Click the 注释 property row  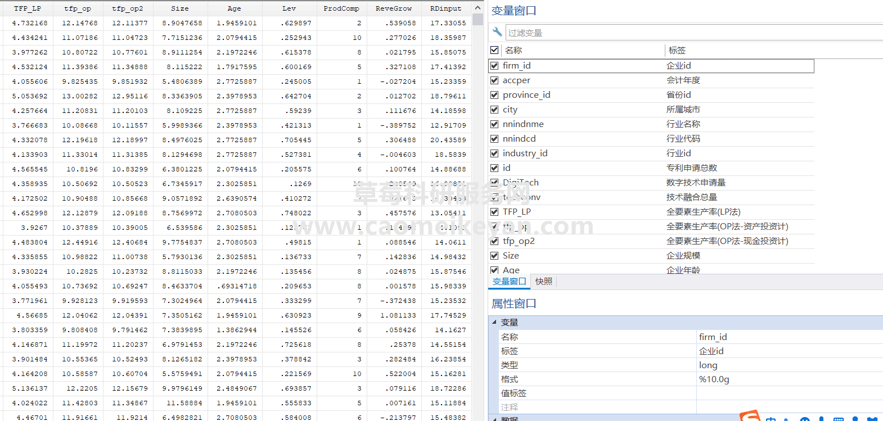[x=691, y=407]
